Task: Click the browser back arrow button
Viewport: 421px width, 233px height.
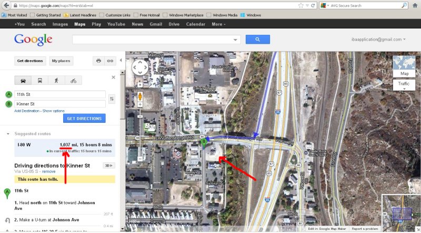Action: 6,5
